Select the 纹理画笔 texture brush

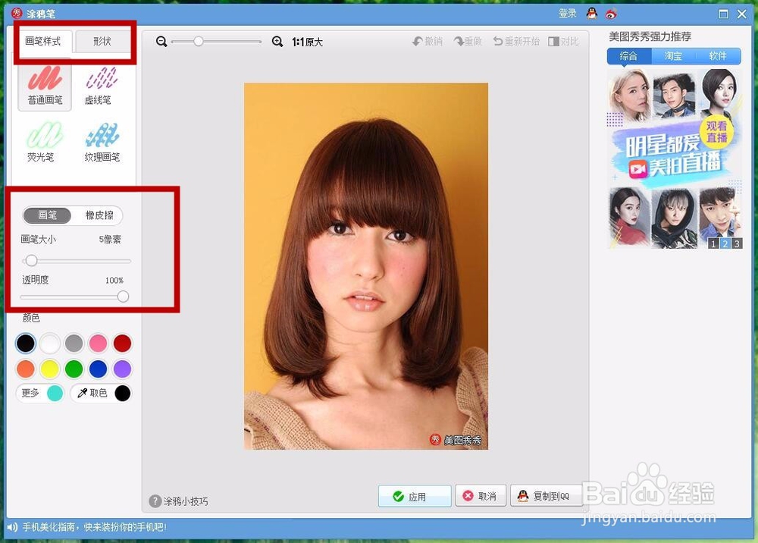[x=102, y=141]
